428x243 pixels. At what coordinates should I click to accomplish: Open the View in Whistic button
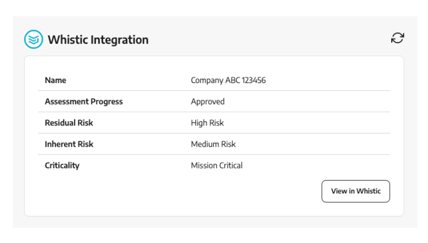click(x=356, y=191)
